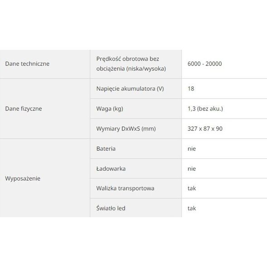This screenshot has width=267, height=267.
Task: Select the 327 x 87 x 90 dimensions
Action: 205,129
